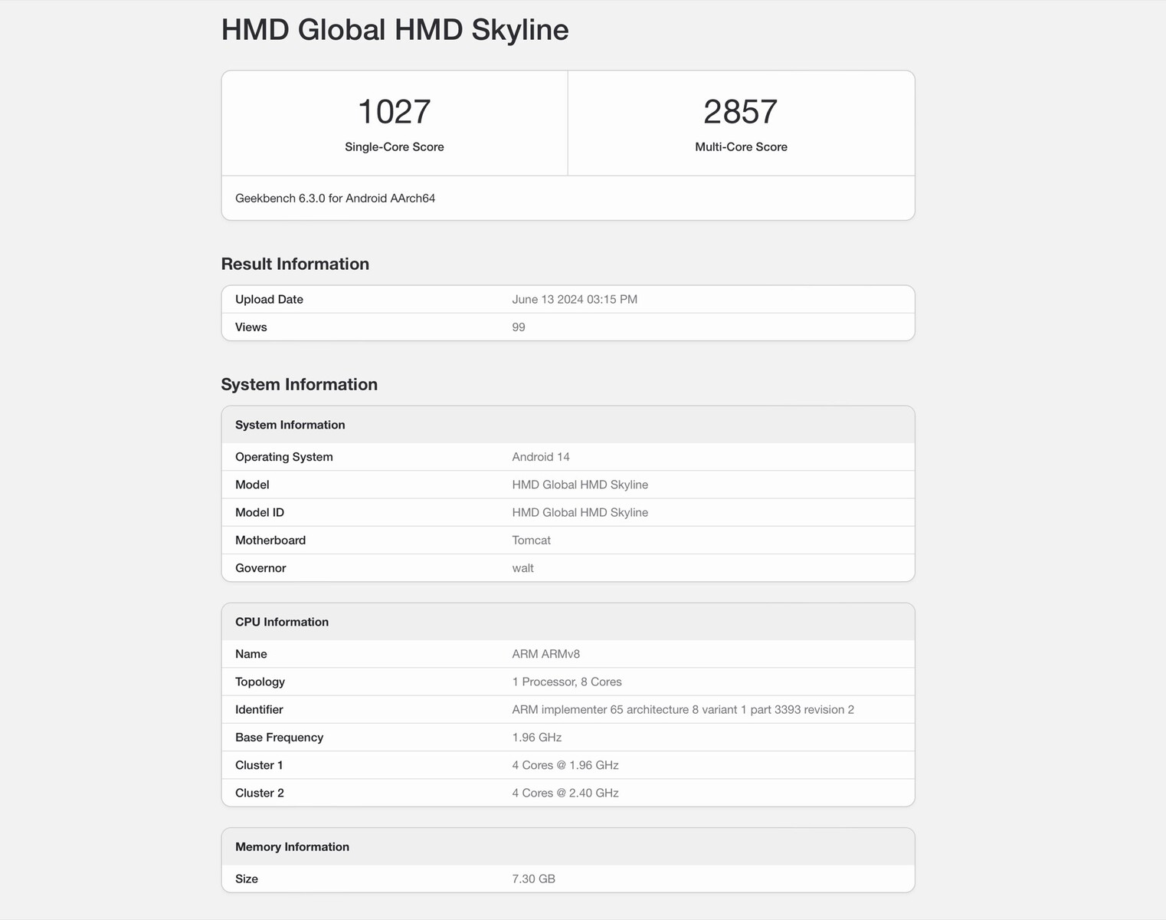1166x920 pixels.
Task: Select Geekbench 6.3.0 for Android AArch64 text
Action: [336, 199]
